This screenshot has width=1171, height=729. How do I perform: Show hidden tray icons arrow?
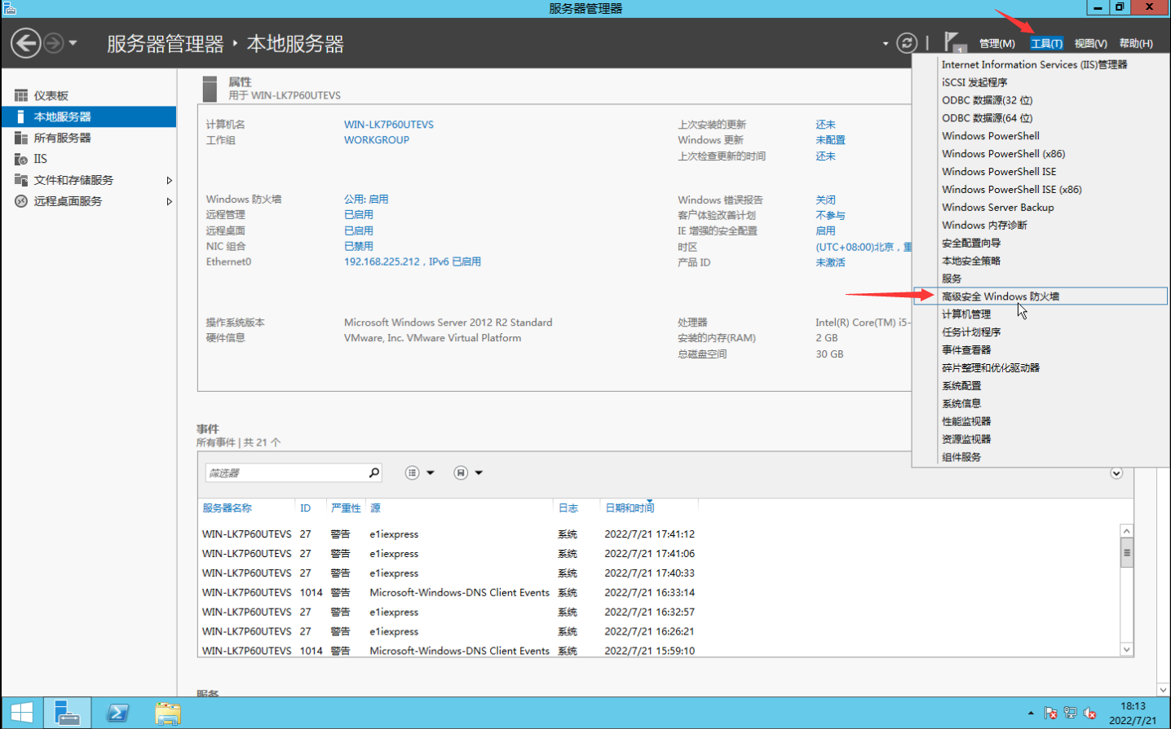(x=1031, y=714)
